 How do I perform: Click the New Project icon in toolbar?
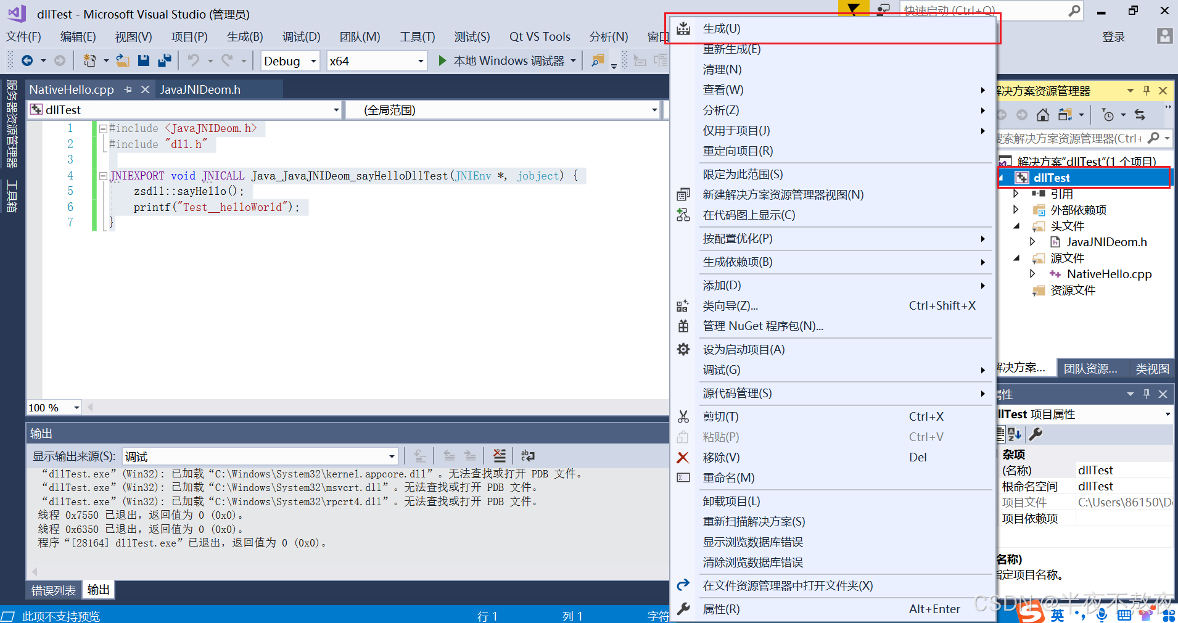coord(90,60)
